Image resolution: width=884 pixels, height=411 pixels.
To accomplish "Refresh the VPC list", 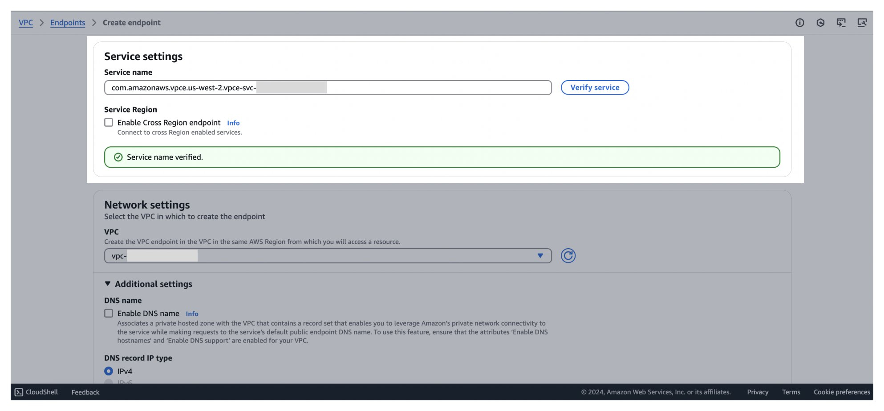I will (568, 256).
